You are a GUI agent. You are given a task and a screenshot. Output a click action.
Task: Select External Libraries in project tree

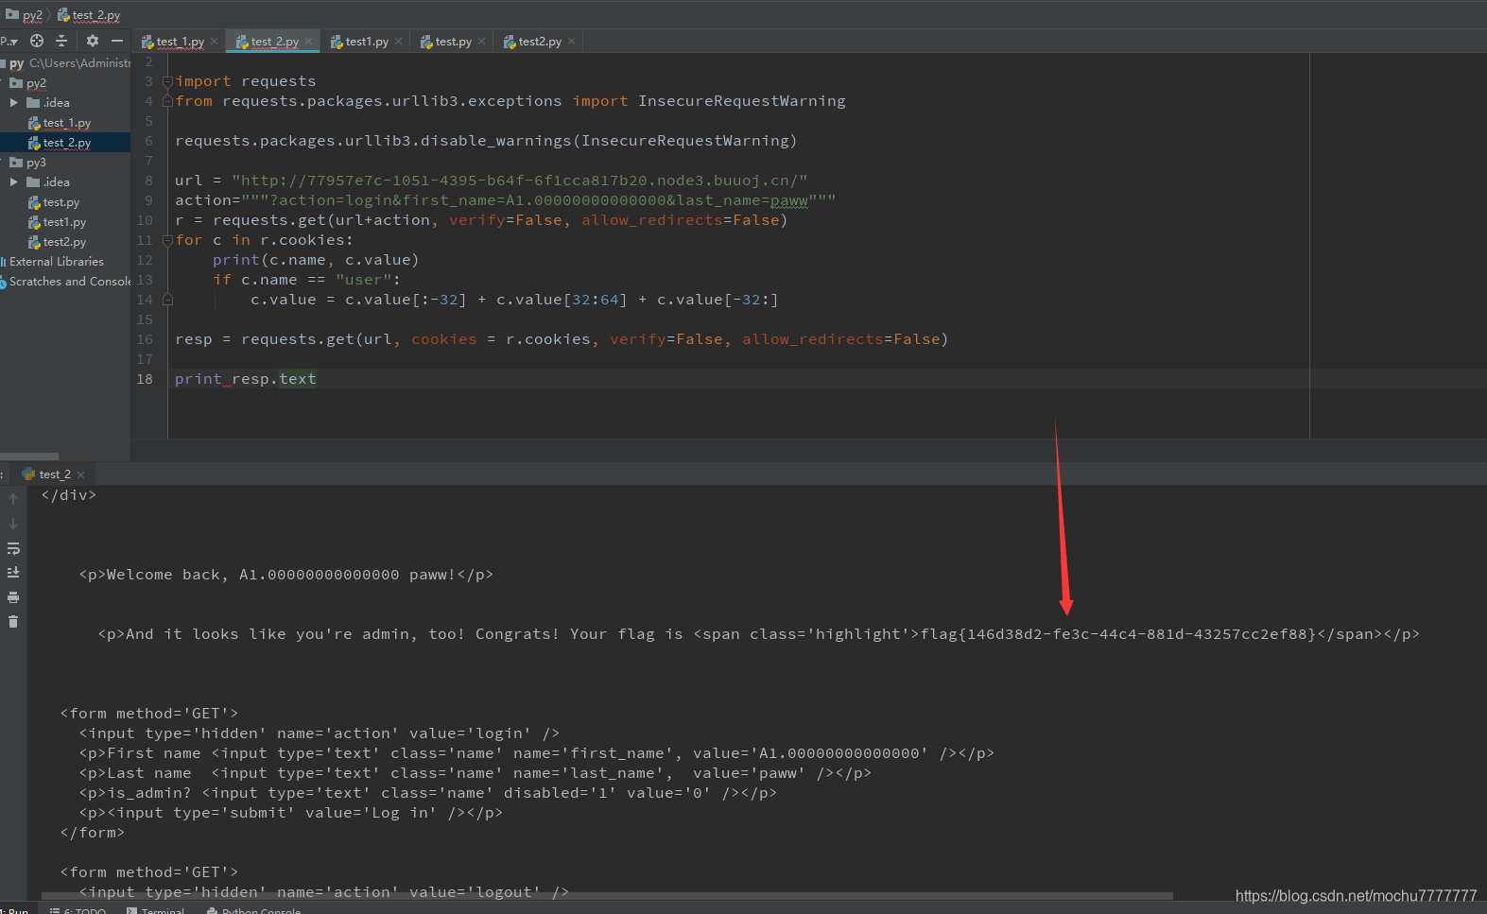pos(57,262)
